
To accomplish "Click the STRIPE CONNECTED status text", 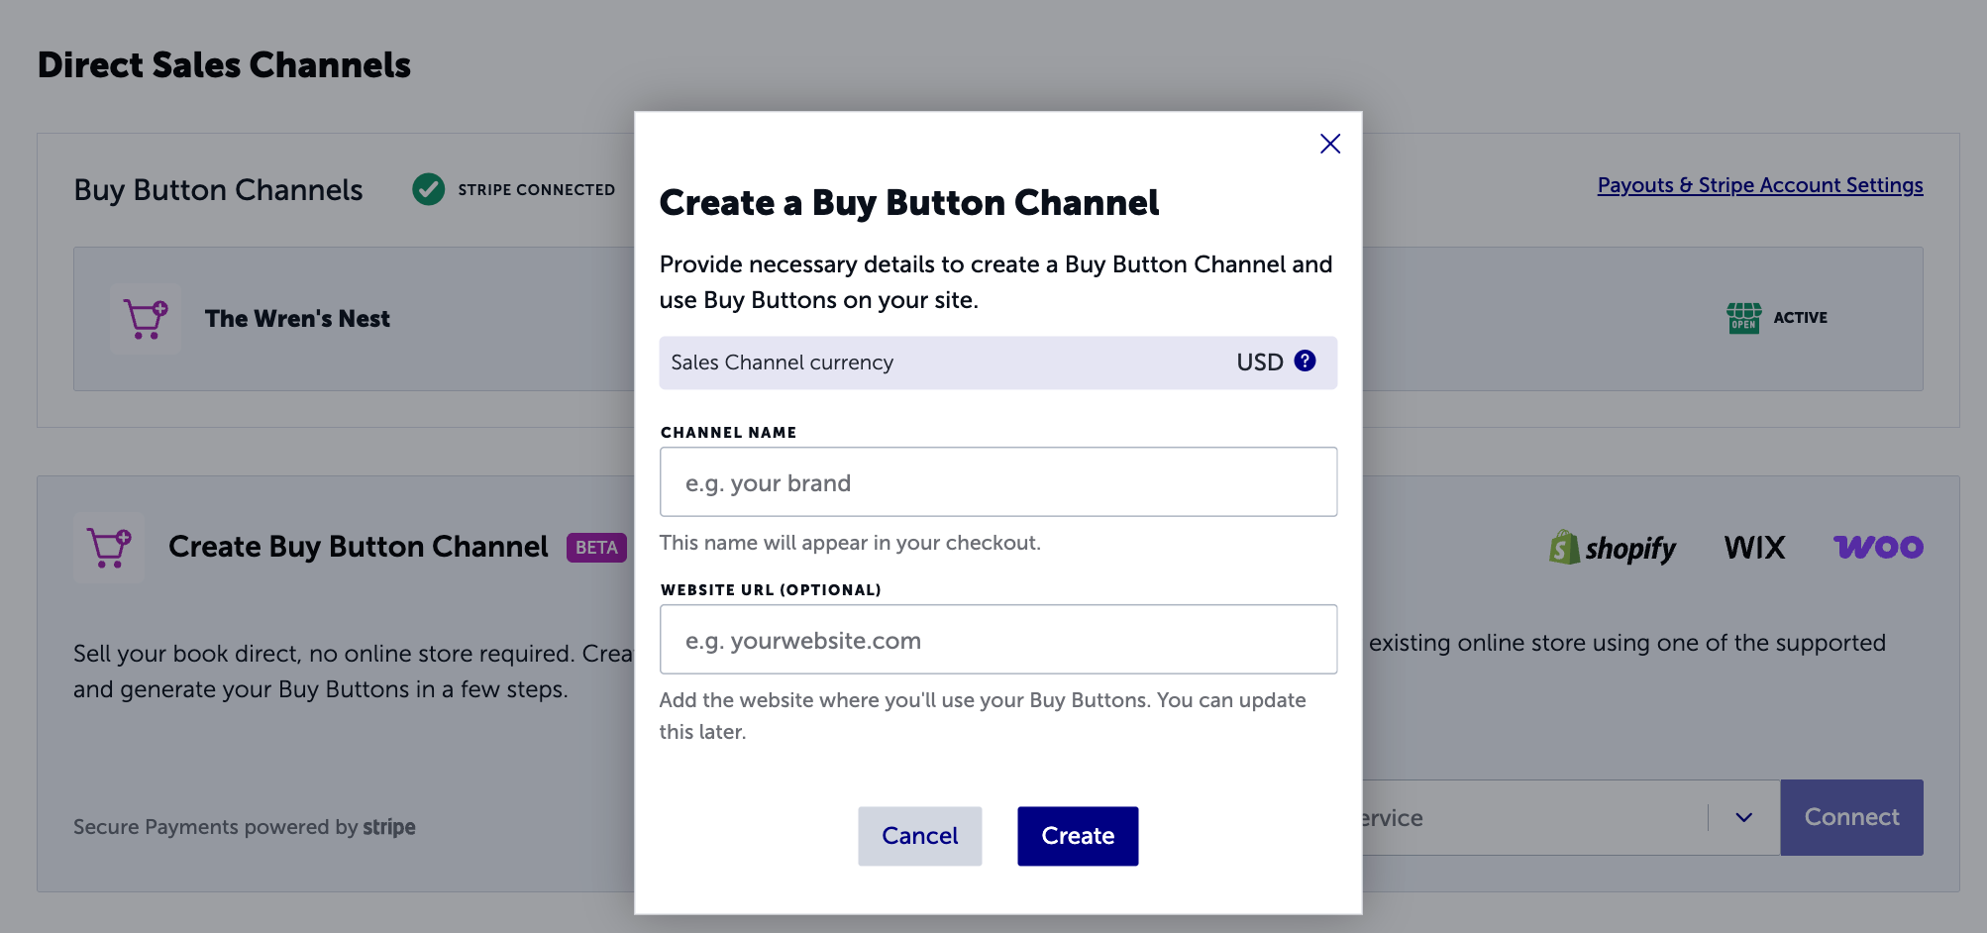I will pyautogui.click(x=536, y=189).
